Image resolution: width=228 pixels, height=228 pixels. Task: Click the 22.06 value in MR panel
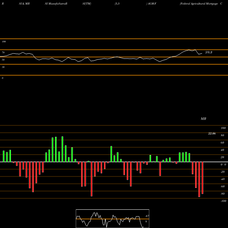(212, 134)
